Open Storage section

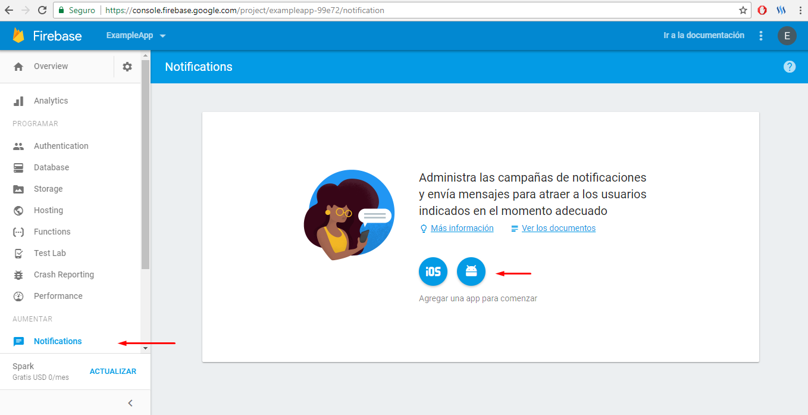tap(48, 189)
